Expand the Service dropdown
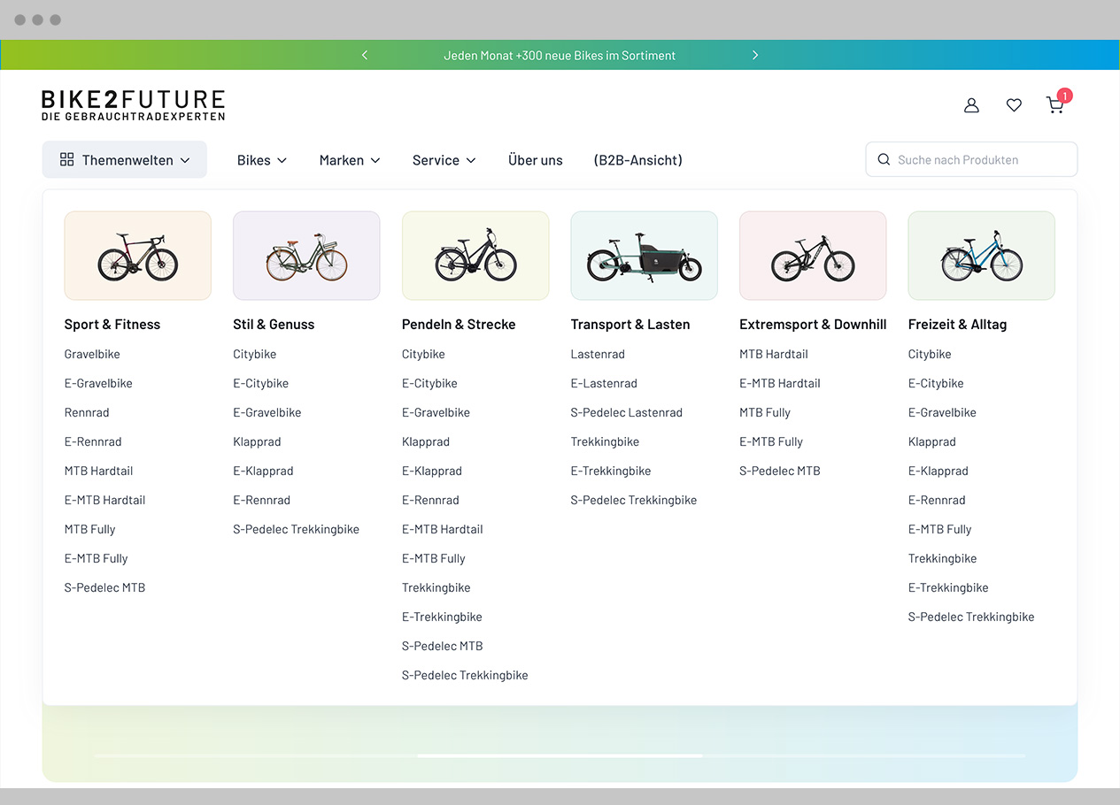 [x=444, y=160]
